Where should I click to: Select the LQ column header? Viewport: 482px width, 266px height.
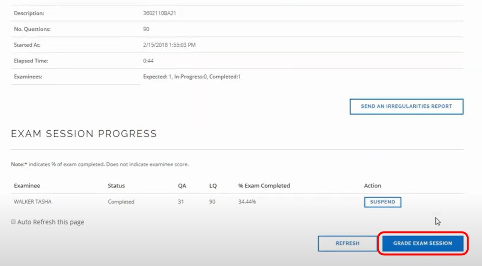213,186
